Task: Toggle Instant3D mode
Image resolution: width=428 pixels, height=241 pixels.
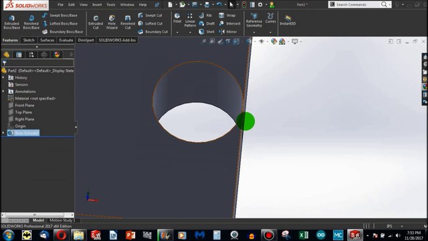Action: click(x=288, y=20)
